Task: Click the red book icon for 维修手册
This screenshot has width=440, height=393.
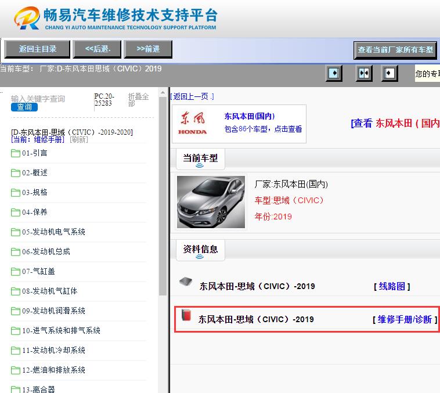Action: click(186, 315)
